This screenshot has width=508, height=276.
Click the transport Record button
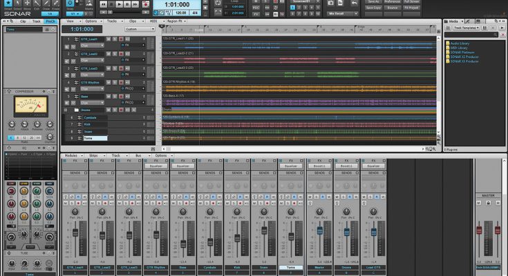[146, 4]
